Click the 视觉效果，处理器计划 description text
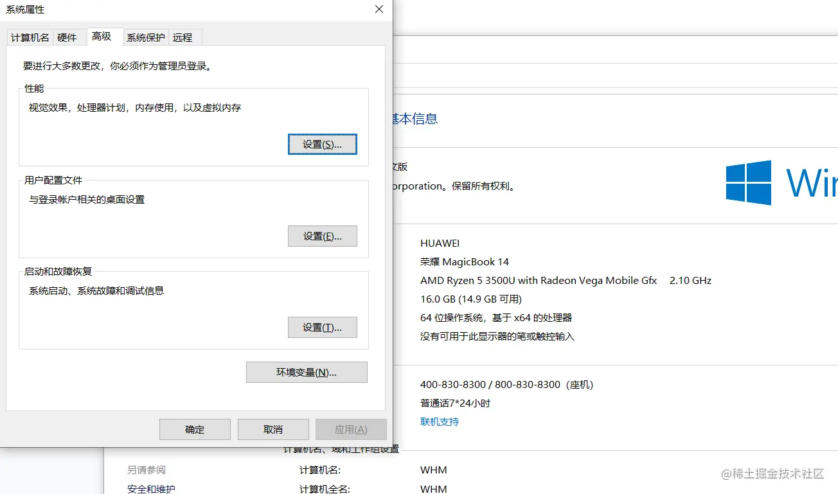838x494 pixels. coord(135,108)
